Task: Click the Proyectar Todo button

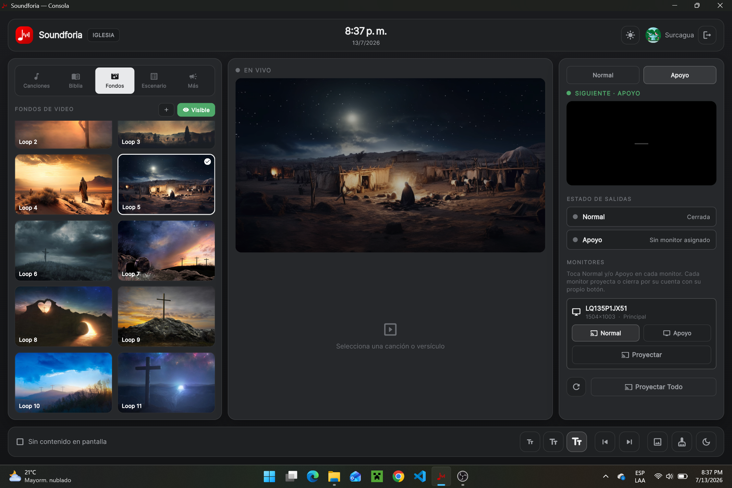Action: [653, 387]
